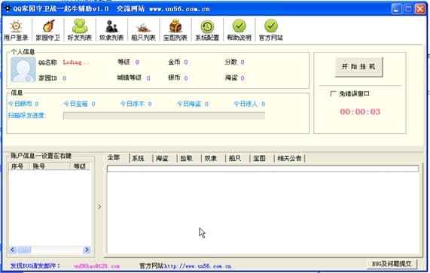Switch to the 海盗 log tab
The height and width of the screenshot is (273, 430).
pos(162,158)
